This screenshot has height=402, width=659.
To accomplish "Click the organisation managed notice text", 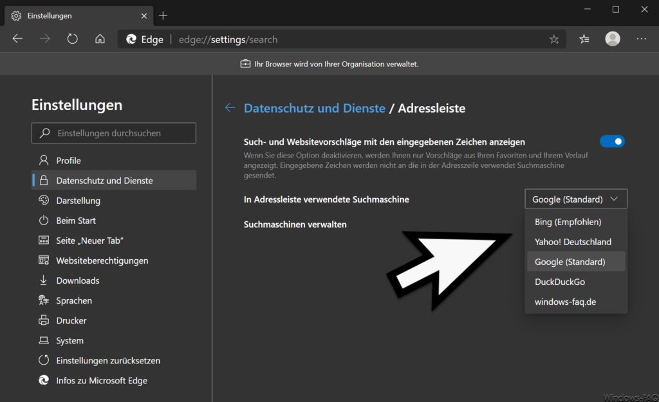I will pos(336,64).
